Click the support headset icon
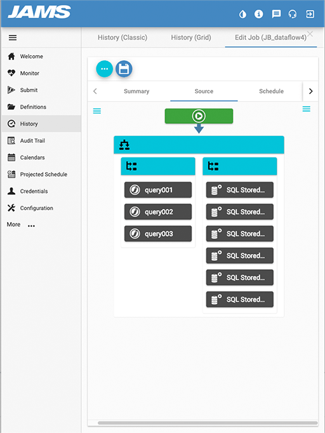The image size is (325, 433). coord(293,14)
